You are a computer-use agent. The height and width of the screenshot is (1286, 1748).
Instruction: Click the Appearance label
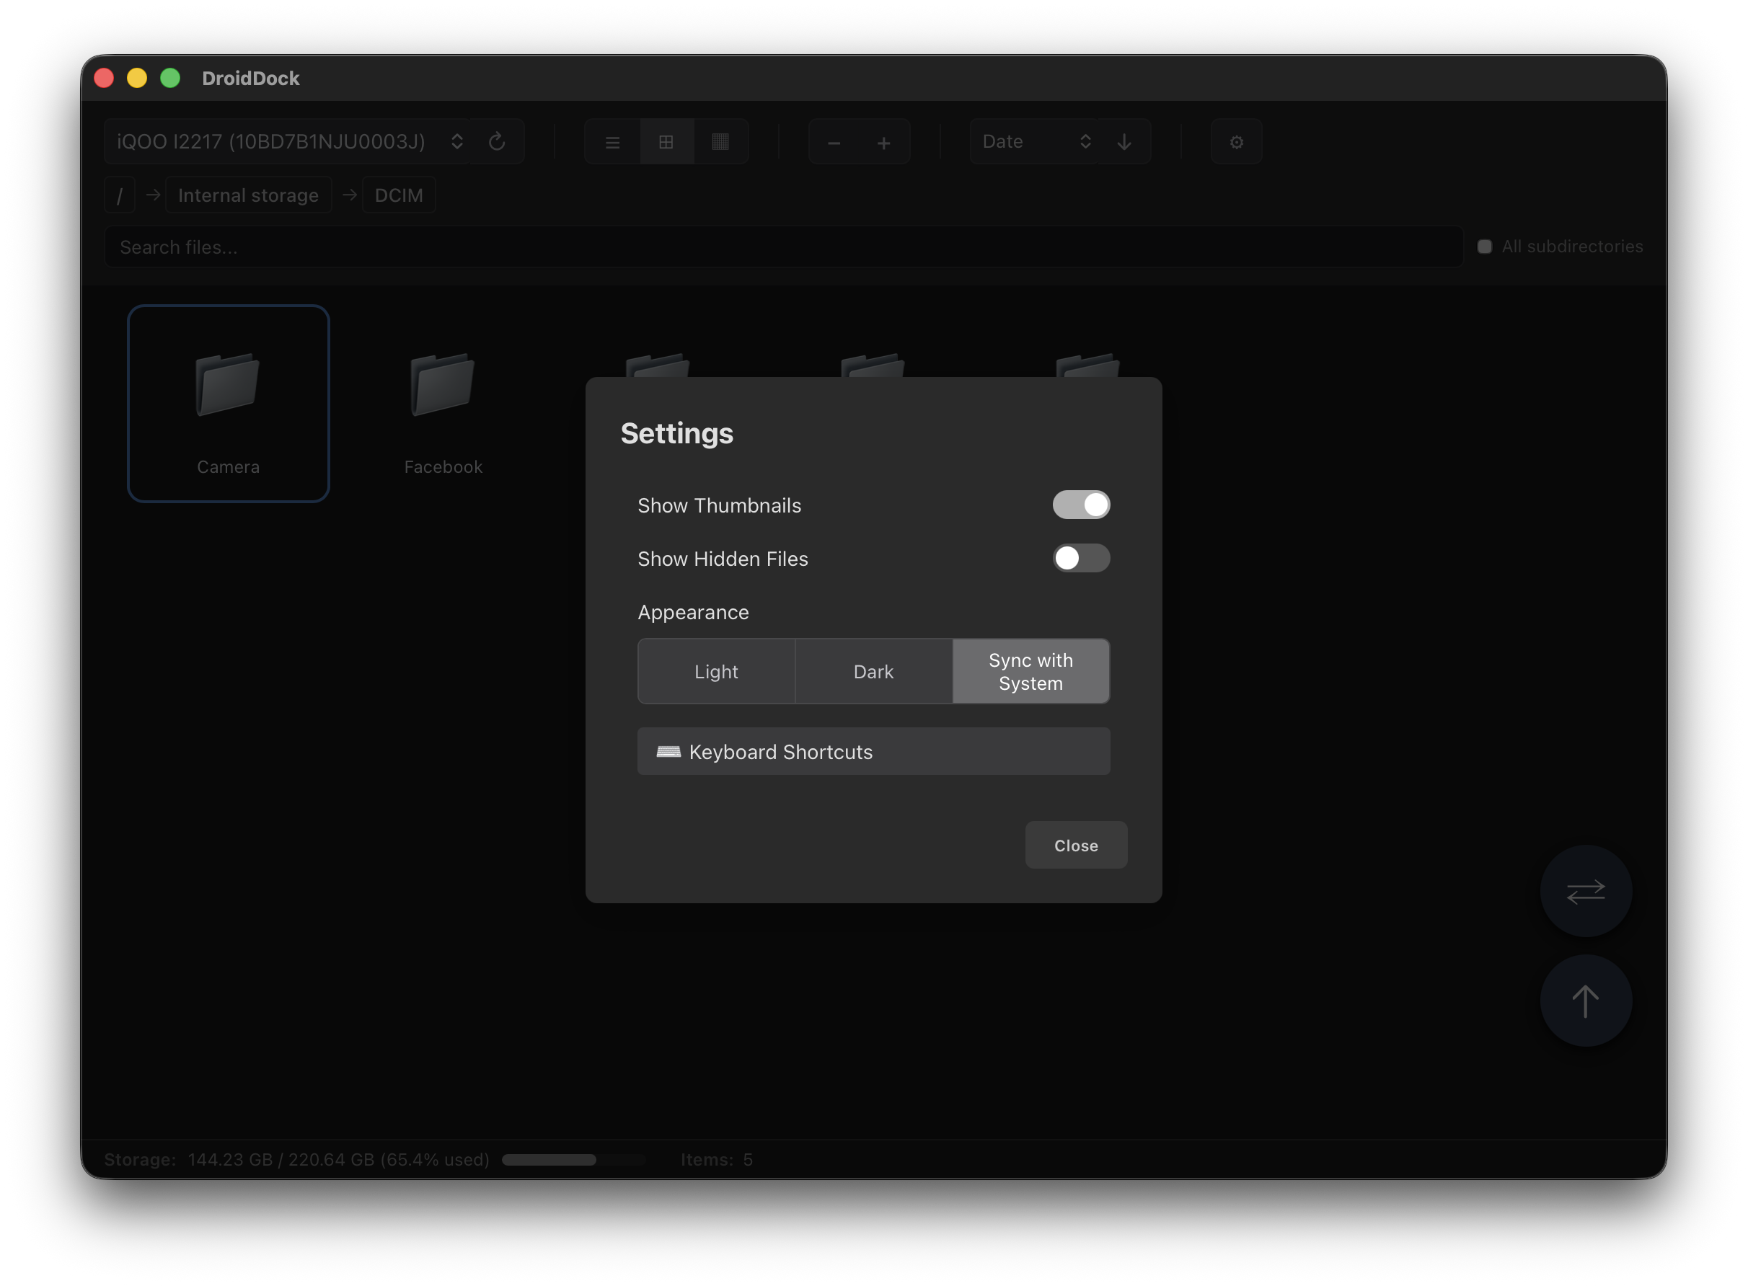(x=693, y=613)
